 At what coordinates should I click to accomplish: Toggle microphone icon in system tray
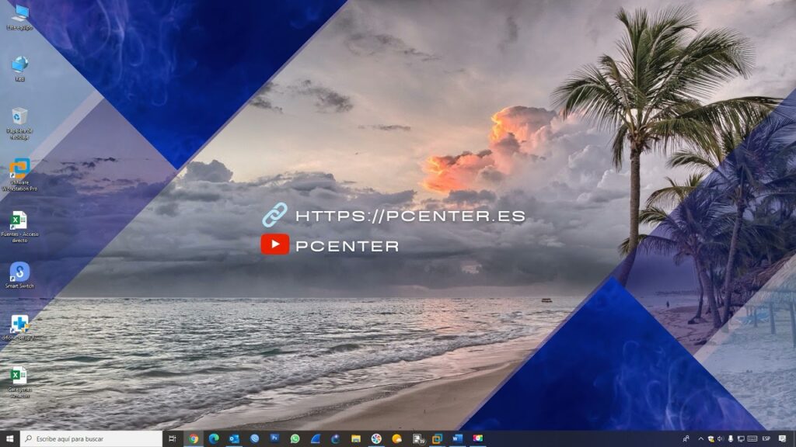pyautogui.click(x=731, y=438)
